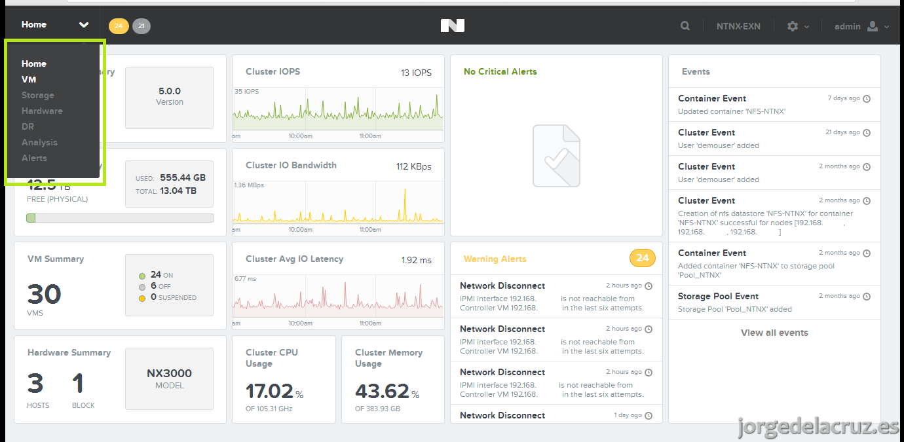Click the Nutanix logo in header
This screenshot has width=904, height=442.
[x=453, y=26]
